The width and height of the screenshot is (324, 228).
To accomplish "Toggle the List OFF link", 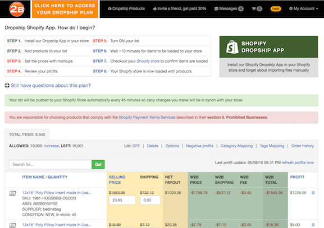I will click(136, 146).
